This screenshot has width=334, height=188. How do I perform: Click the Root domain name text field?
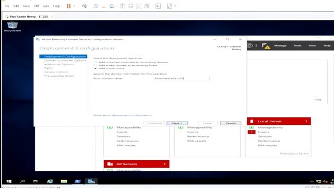point(182,78)
